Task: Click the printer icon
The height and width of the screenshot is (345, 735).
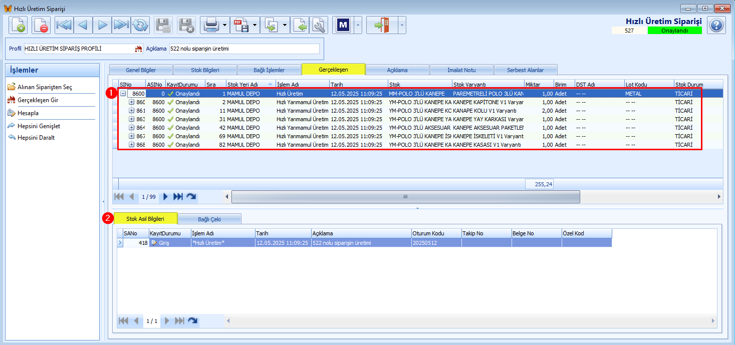Action: 210,25
